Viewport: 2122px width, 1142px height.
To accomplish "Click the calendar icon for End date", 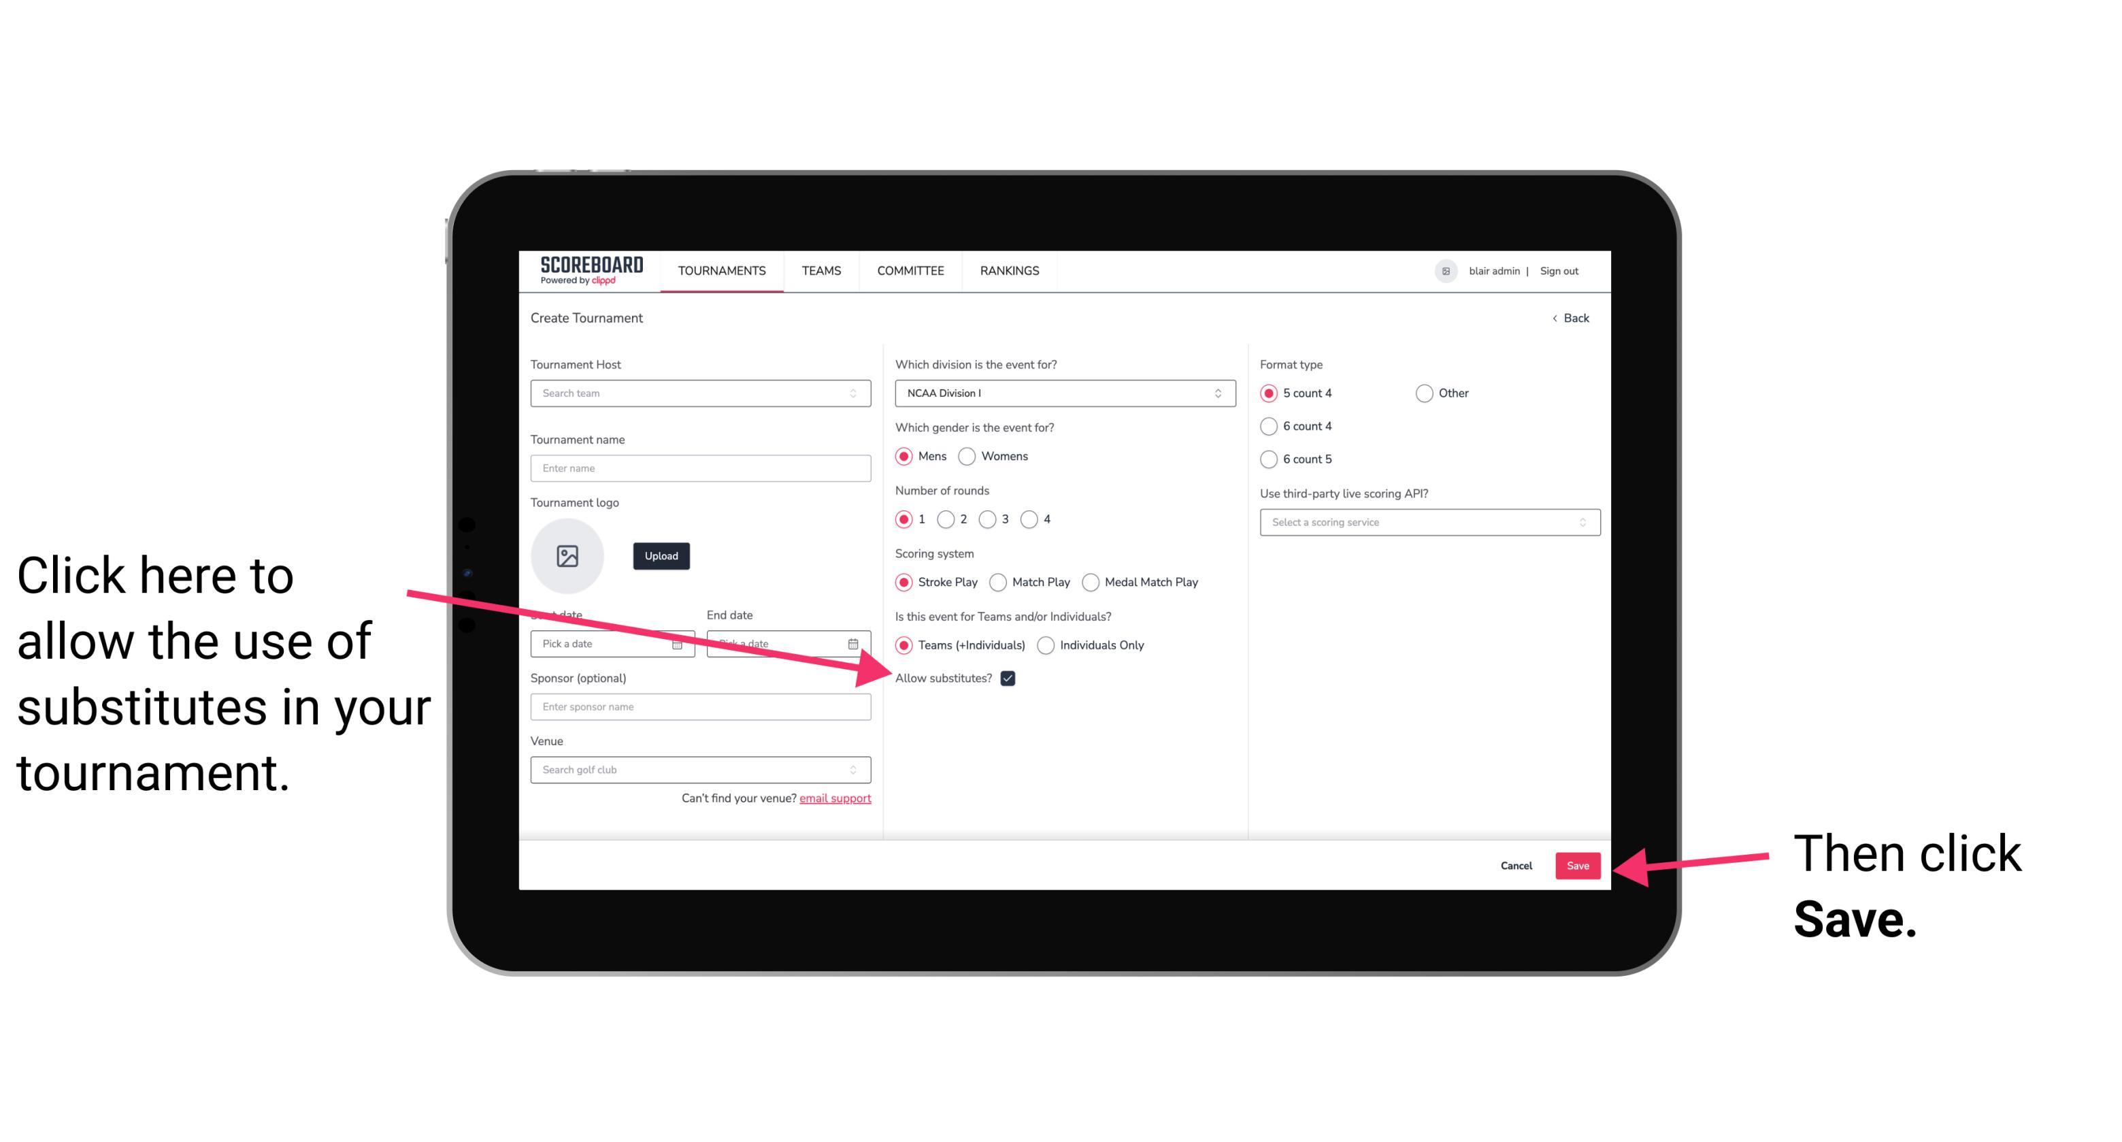I will coord(857,642).
